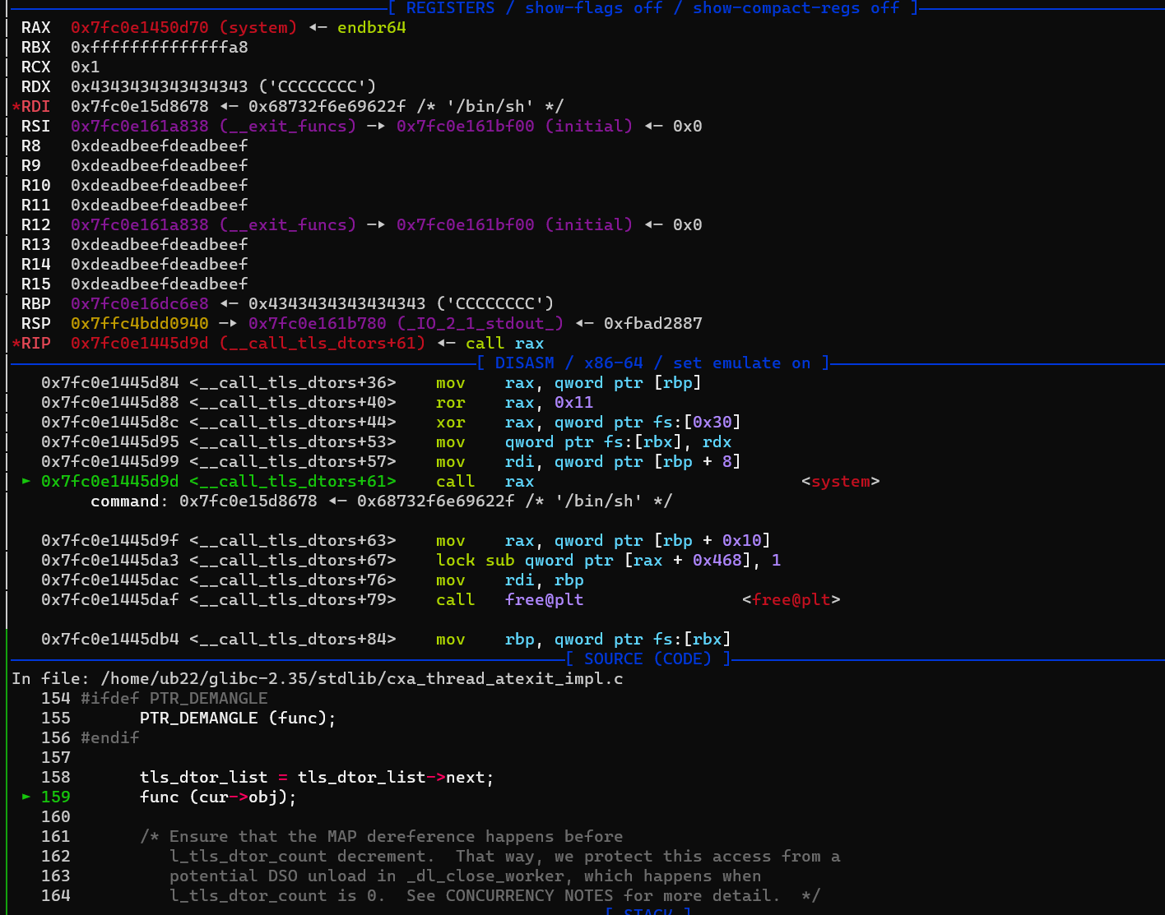
Task: Select the RSP address 0x7ffc4bdd0940
Action: pyautogui.click(x=139, y=323)
